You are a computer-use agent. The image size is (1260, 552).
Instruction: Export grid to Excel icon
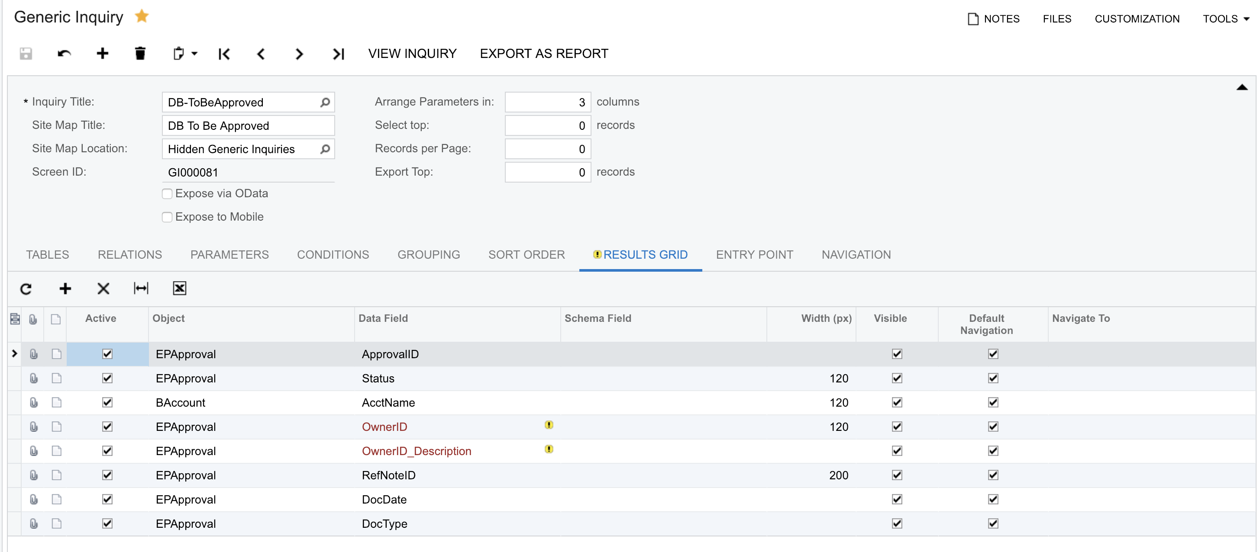point(180,289)
